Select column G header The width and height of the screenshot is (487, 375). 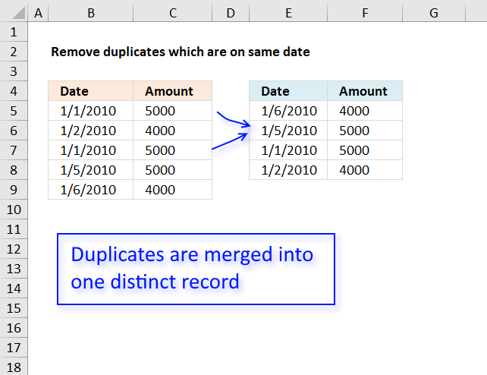click(x=434, y=13)
